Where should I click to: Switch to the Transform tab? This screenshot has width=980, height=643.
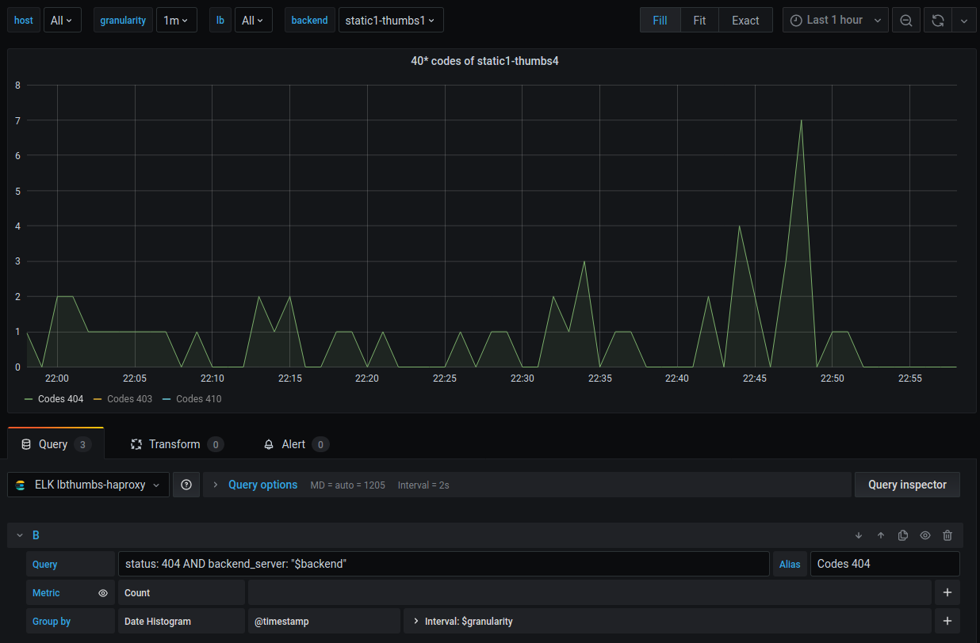176,444
